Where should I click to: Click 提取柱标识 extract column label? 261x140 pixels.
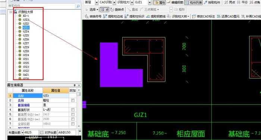[x=135, y=16]
